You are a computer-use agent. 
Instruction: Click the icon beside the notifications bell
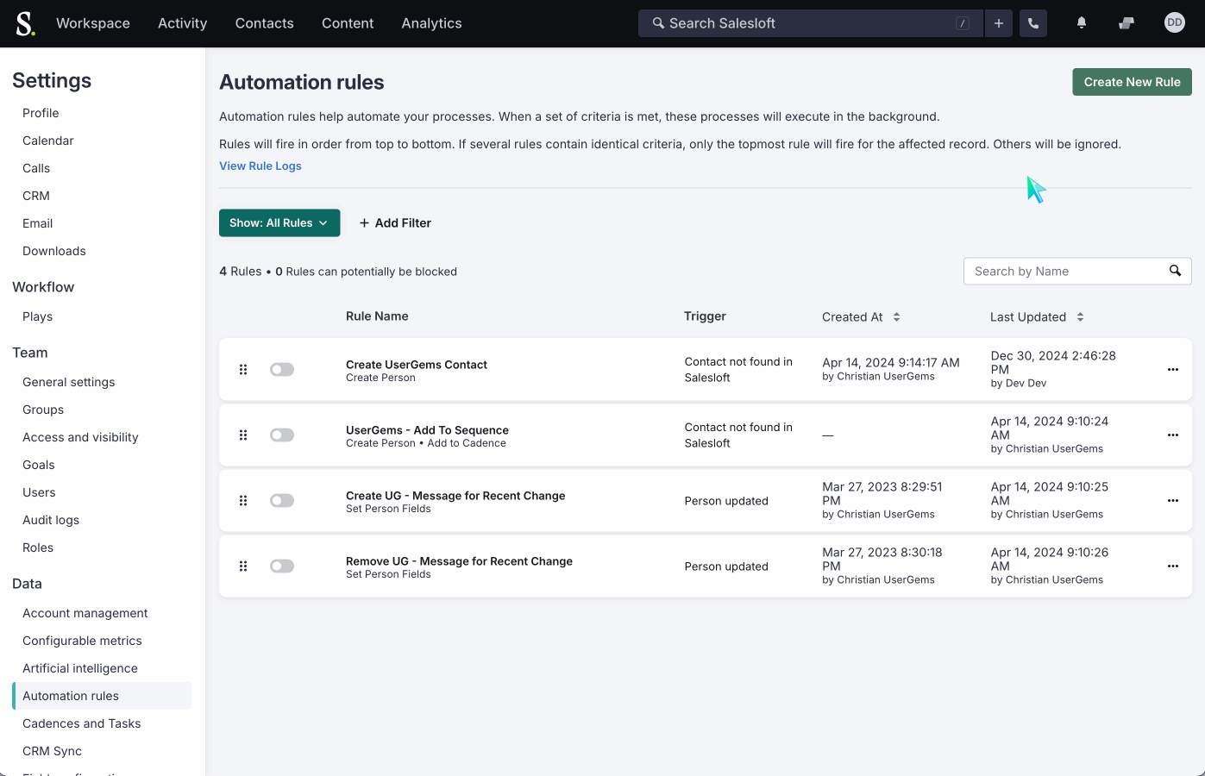tap(1127, 23)
